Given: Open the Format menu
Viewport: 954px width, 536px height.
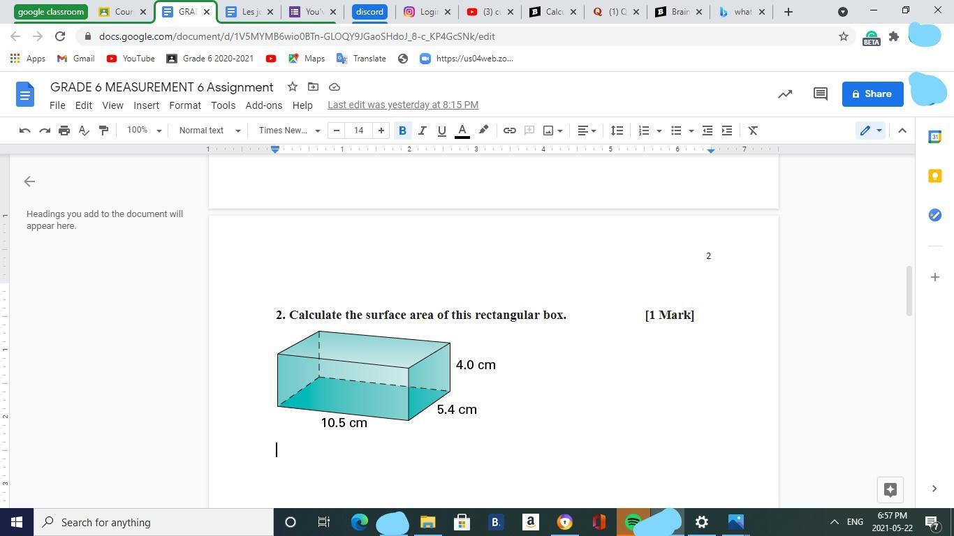Looking at the screenshot, I should pyautogui.click(x=185, y=105).
